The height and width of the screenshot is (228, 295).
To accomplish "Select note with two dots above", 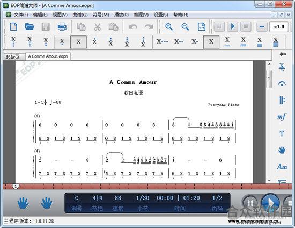I will tap(111, 42).
